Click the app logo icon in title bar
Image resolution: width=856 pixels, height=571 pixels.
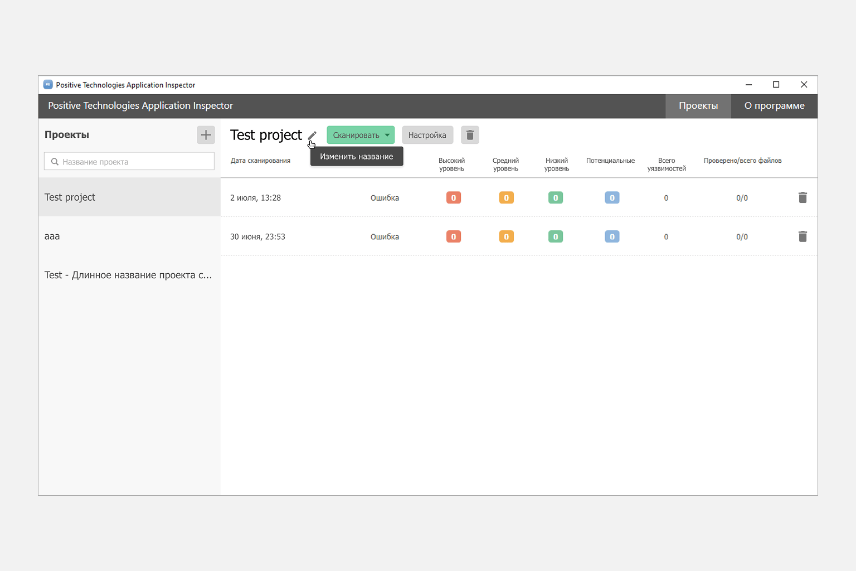point(48,85)
